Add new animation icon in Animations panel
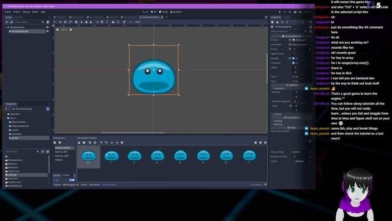Image resolution: width=392 pixels, height=221 pixels. point(55,142)
